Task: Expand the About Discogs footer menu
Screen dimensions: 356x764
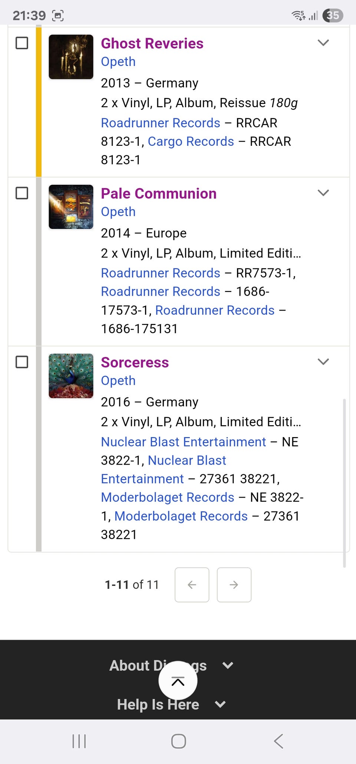Action: pyautogui.click(x=228, y=665)
